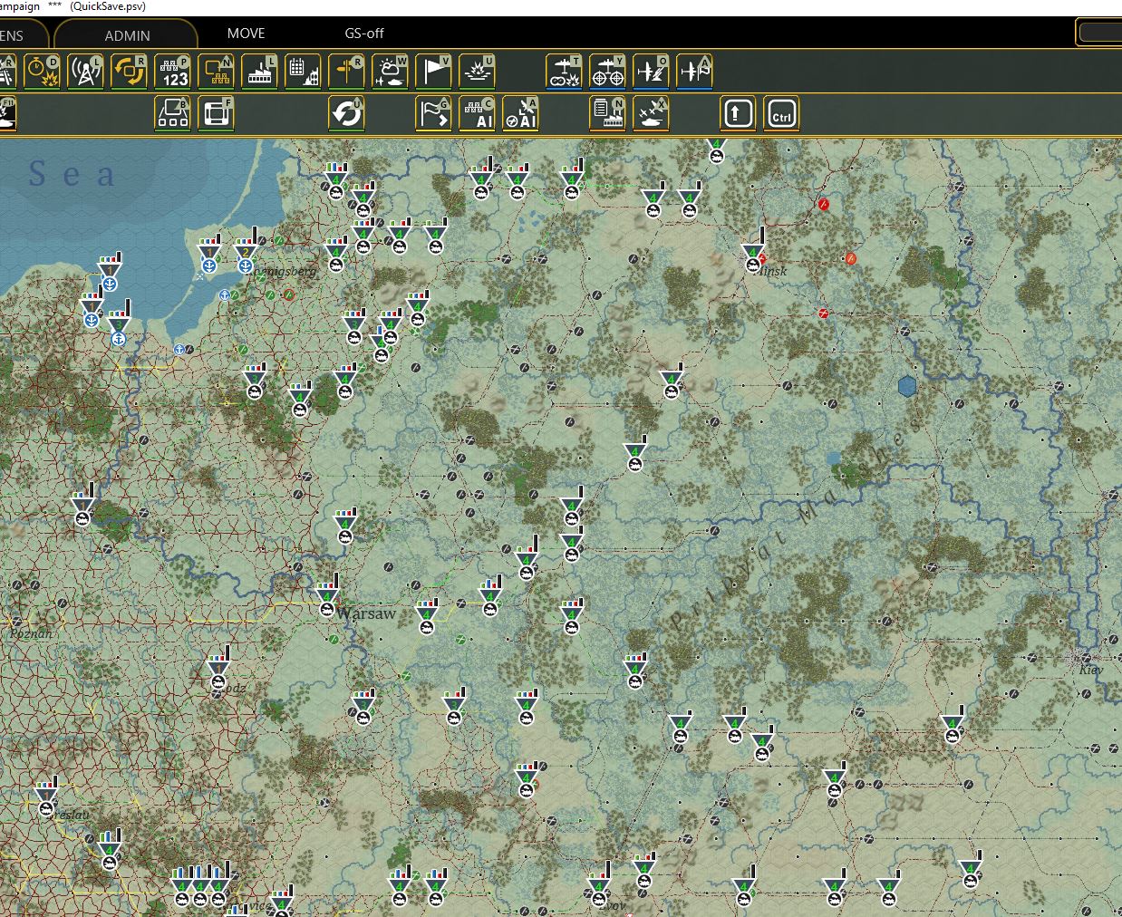Click the explosion icon marked U in the top row
This screenshot has width=1122, height=917.
tap(478, 72)
